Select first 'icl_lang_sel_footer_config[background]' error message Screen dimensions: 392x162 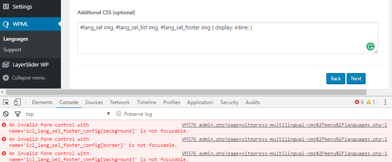[99, 128]
